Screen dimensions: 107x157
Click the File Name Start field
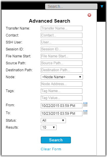point(62,56)
